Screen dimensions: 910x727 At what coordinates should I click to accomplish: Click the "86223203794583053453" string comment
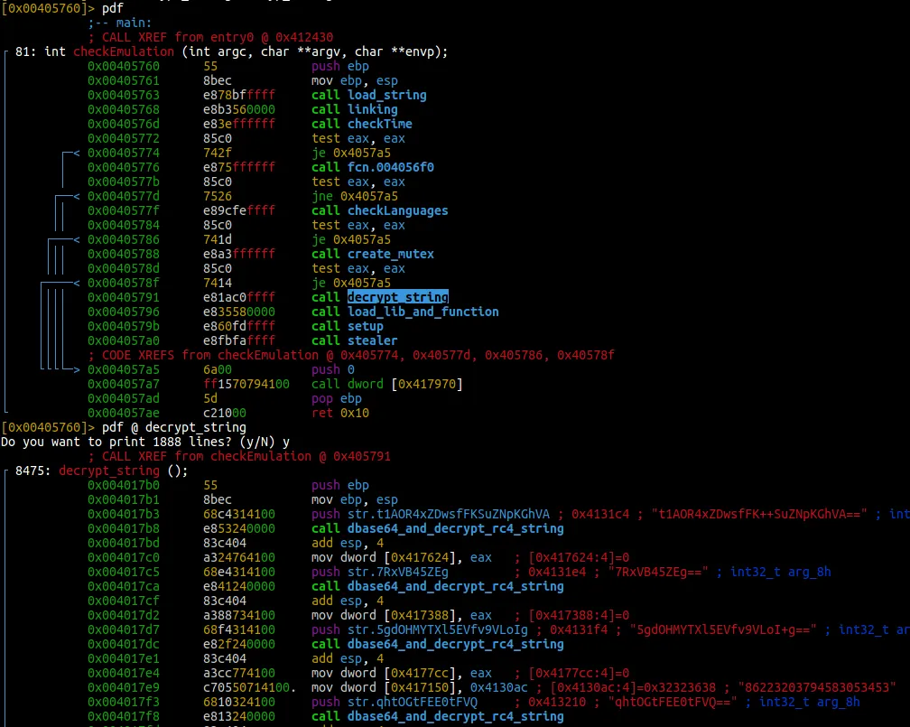point(817,687)
